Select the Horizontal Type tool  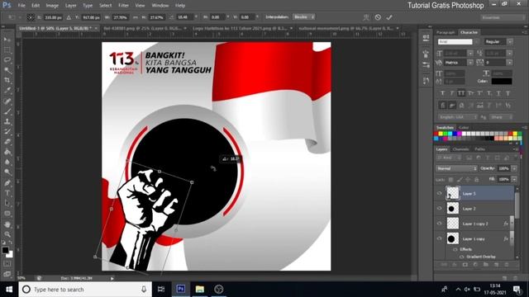(x=7, y=193)
